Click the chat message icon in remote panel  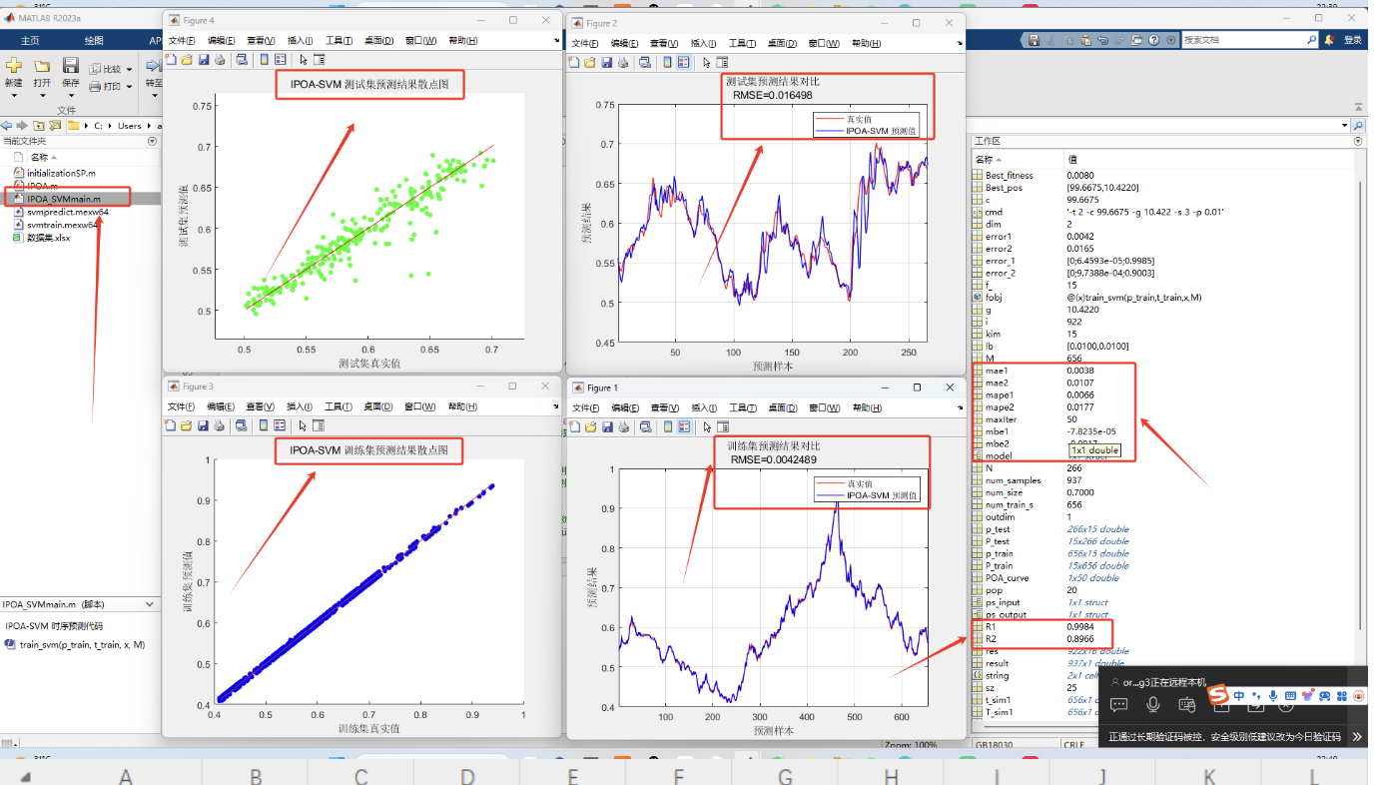pos(1119,705)
